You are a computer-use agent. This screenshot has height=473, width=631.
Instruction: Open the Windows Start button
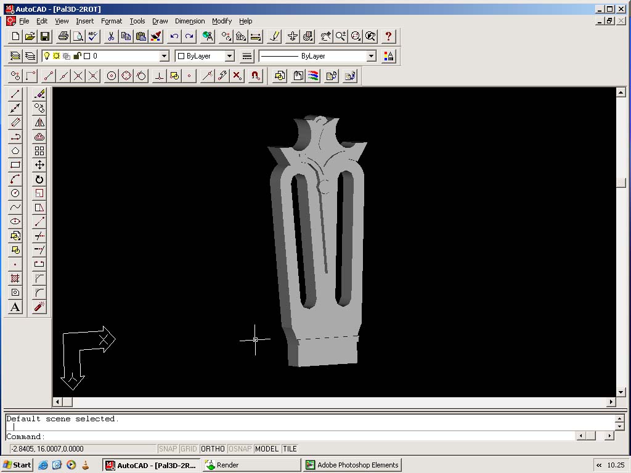(17, 465)
